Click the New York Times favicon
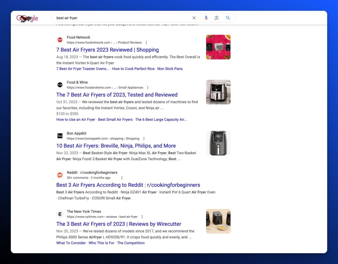 [60, 214]
